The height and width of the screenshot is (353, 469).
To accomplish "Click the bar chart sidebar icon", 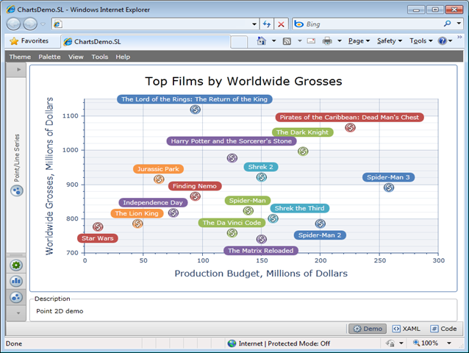I will click(x=16, y=281).
